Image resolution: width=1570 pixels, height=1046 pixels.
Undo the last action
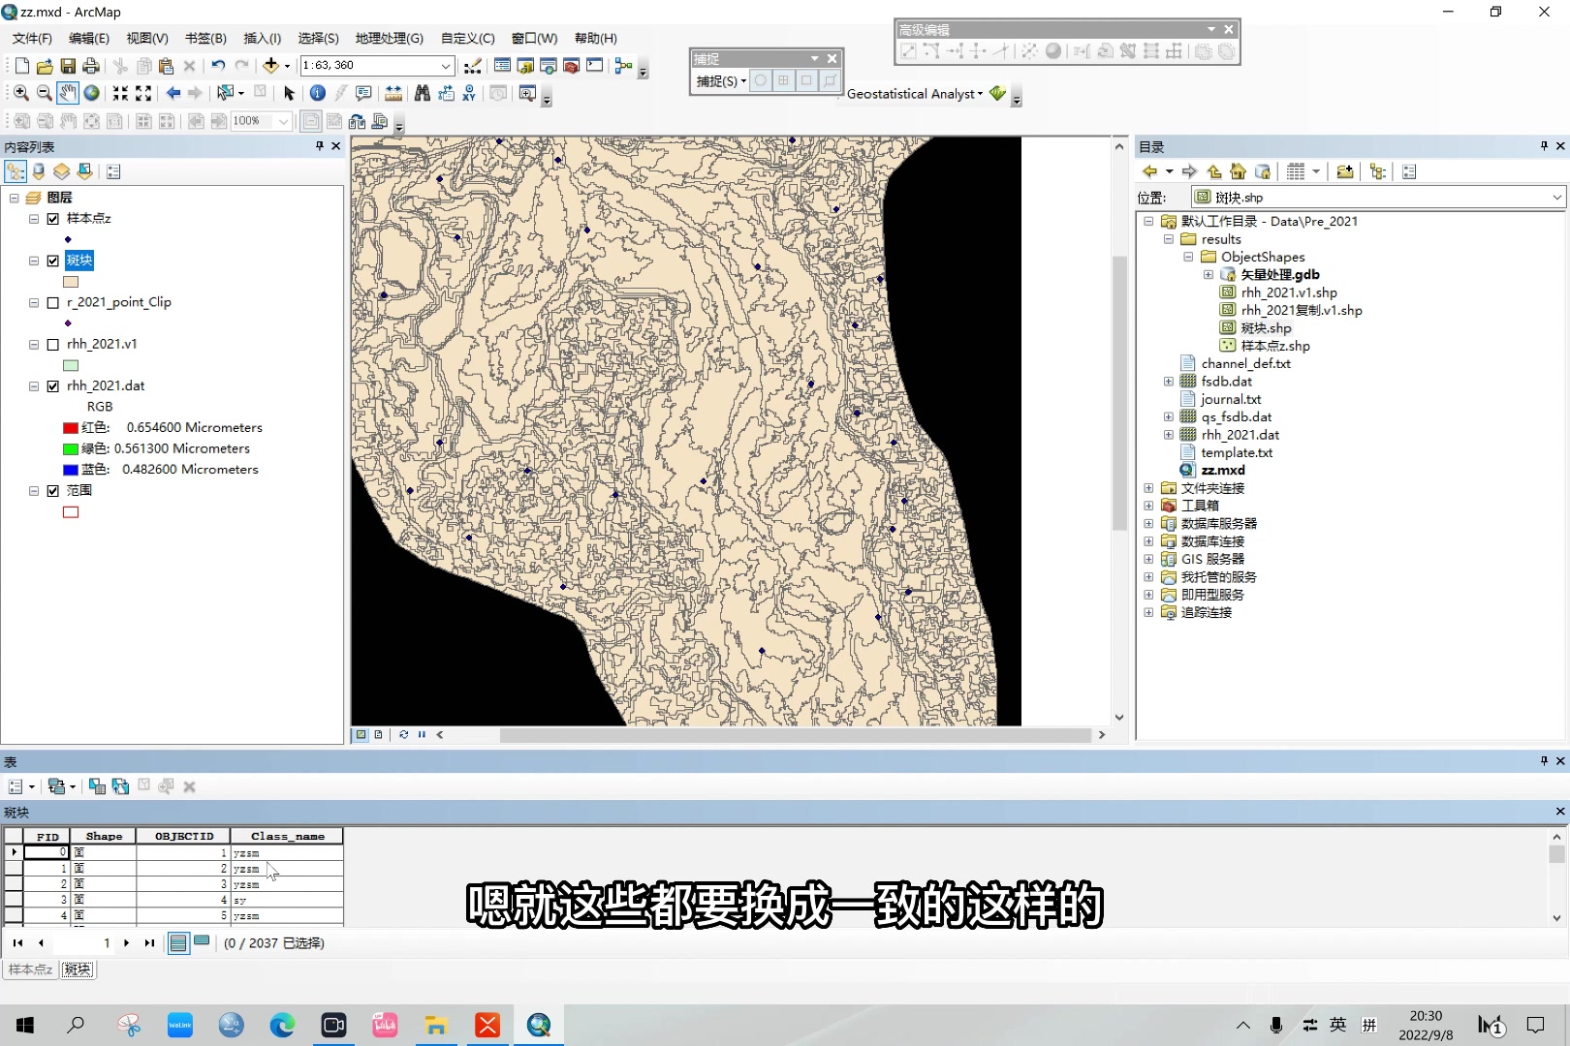point(218,66)
